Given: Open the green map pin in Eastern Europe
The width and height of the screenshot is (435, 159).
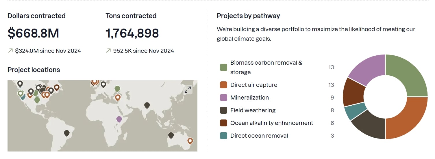Looking at the screenshot, I should [x=117, y=89].
